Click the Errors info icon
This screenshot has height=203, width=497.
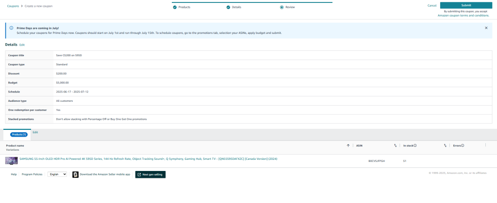[463, 145]
